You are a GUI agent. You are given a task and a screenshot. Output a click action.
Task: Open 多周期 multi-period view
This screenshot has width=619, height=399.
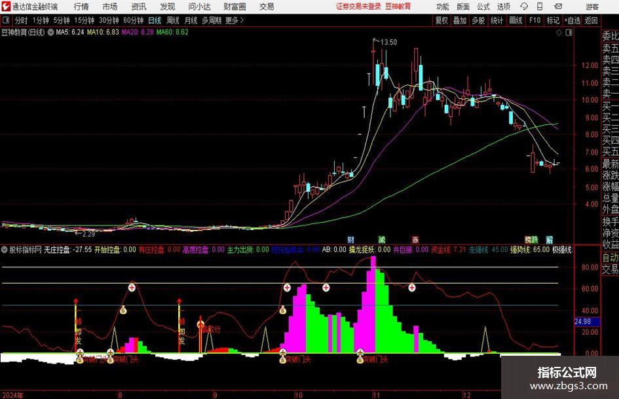pos(212,20)
